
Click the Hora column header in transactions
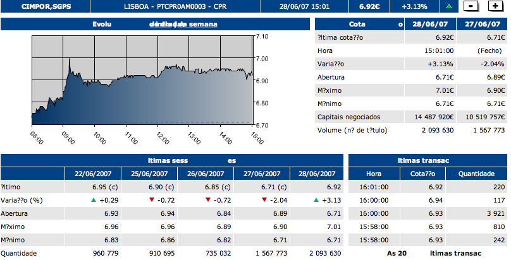click(374, 174)
